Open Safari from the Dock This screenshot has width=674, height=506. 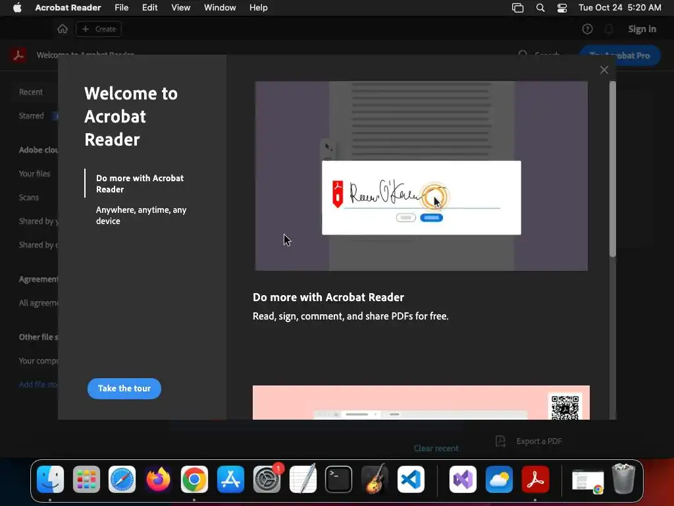[122, 480]
